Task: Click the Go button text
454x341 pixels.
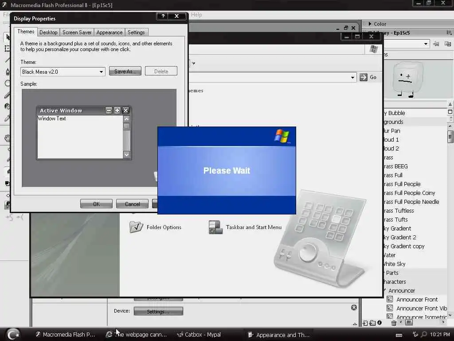Action: point(373,77)
